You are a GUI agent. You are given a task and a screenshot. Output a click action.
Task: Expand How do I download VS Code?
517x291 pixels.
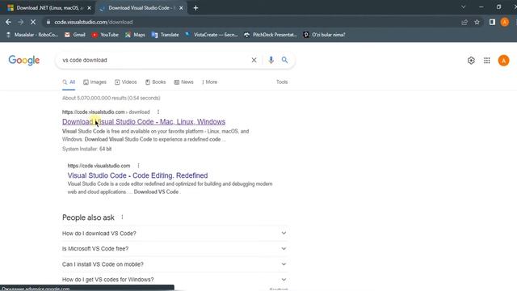click(x=174, y=234)
